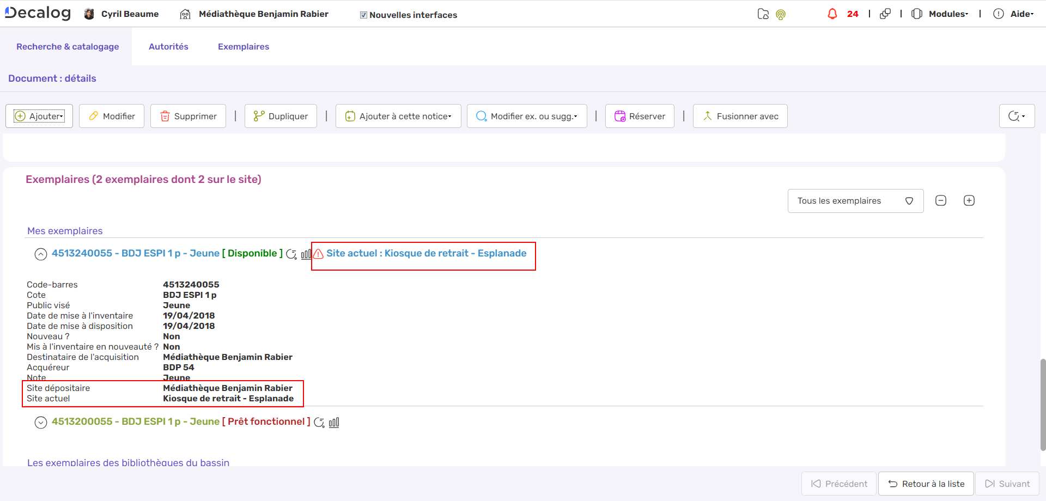Open the Ajouter à cette notice dropdown
1046x501 pixels.
(398, 117)
